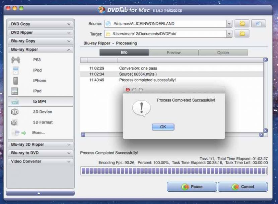Collapse the Blu-ray Ripper section
This screenshot has height=204, width=278.
click(41, 49)
